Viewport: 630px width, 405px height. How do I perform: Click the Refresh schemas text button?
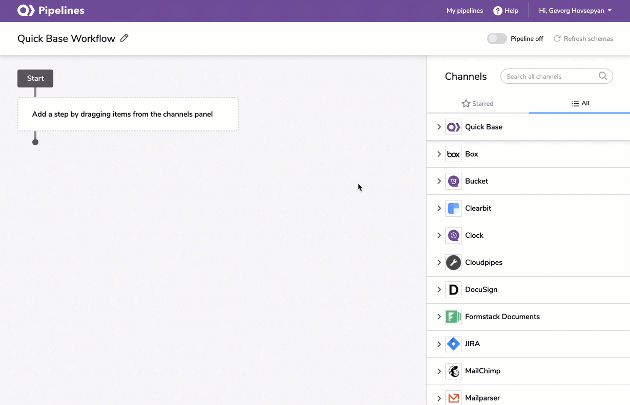point(588,39)
